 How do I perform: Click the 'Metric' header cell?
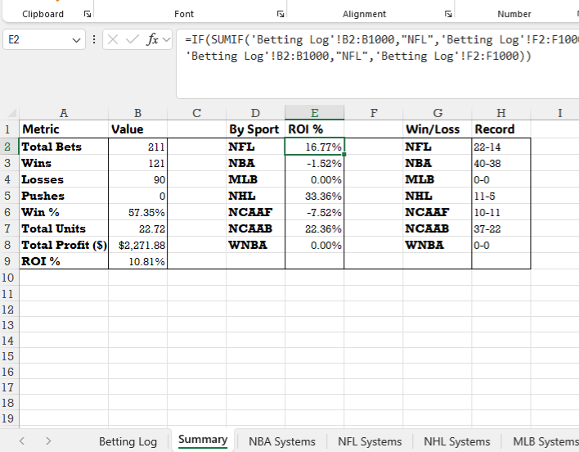tap(64, 129)
